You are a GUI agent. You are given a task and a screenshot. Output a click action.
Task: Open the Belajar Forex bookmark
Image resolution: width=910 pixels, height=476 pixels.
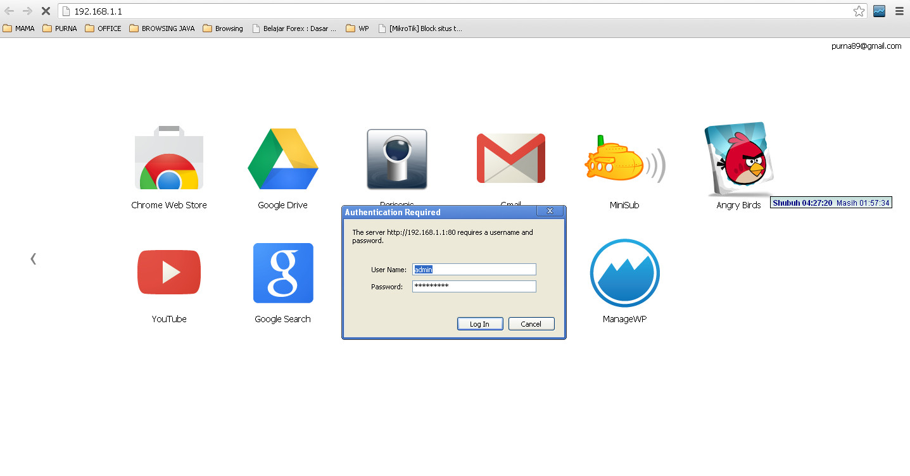tap(294, 28)
